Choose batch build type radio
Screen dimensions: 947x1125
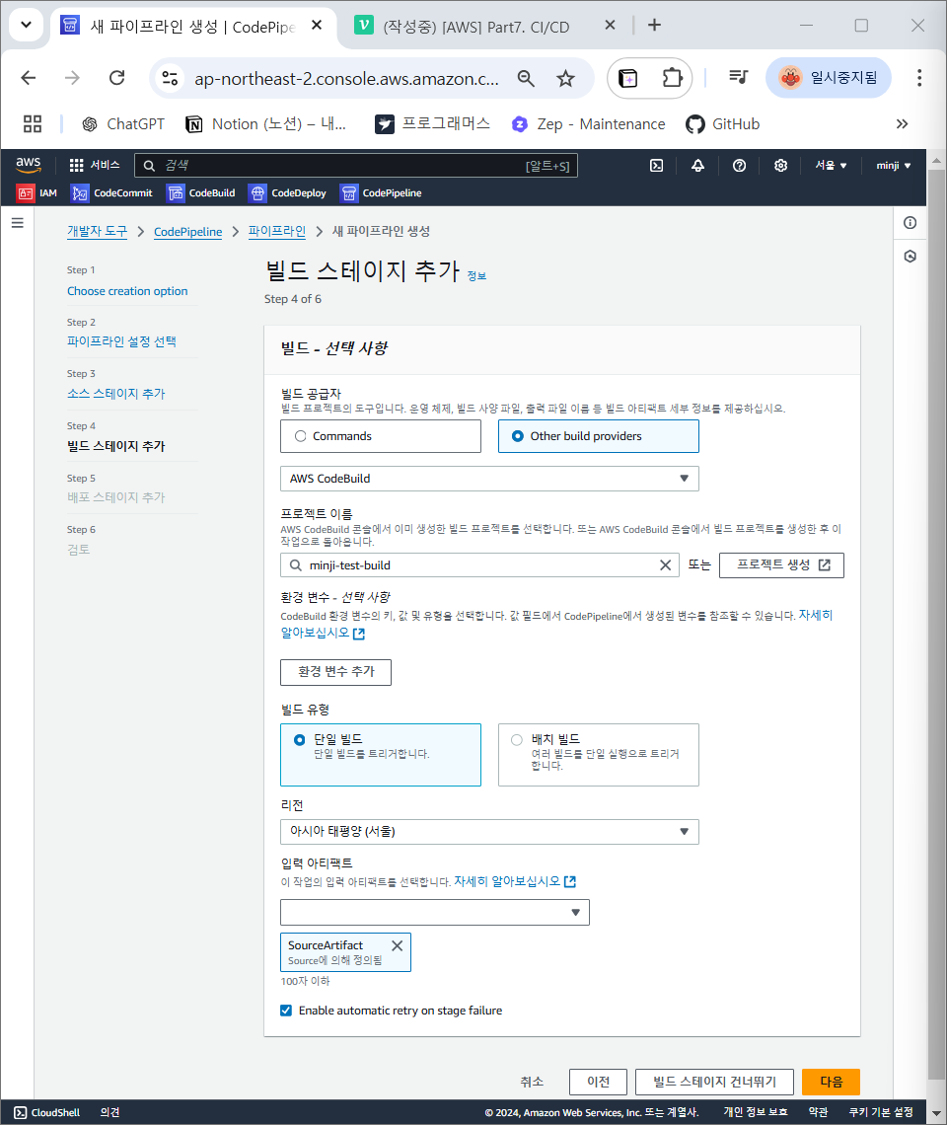click(517, 740)
